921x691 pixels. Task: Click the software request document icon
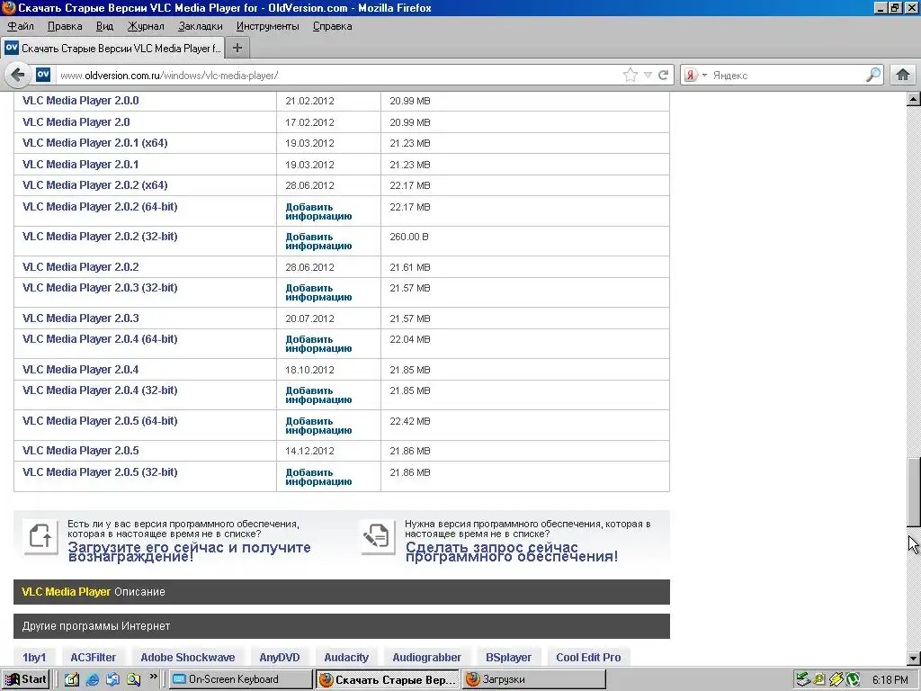(377, 536)
